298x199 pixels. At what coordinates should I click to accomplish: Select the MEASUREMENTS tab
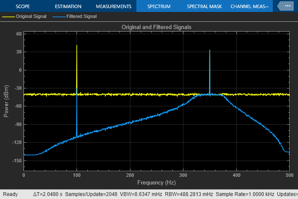(x=113, y=6)
